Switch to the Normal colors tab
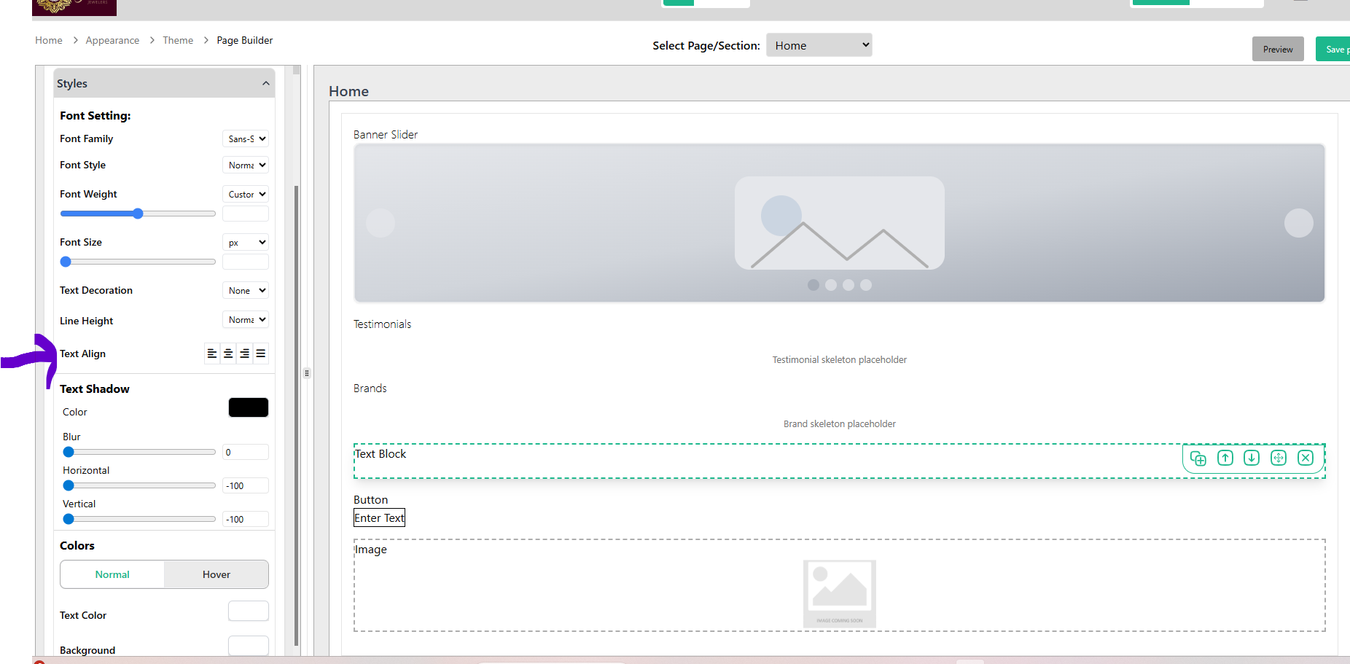The image size is (1350, 664). point(112,574)
